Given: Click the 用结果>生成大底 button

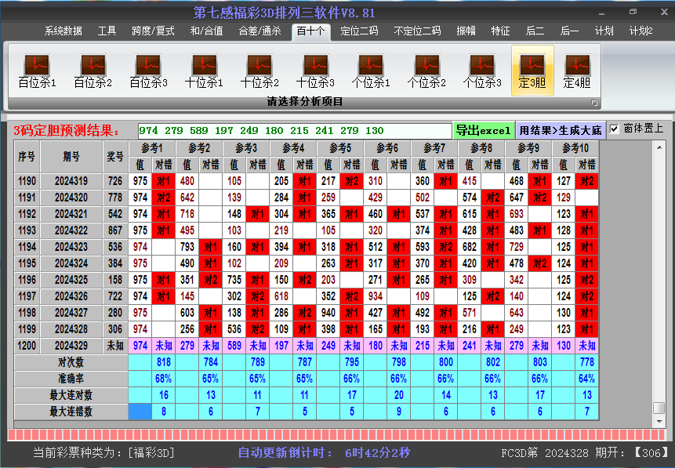Looking at the screenshot, I should [x=561, y=130].
